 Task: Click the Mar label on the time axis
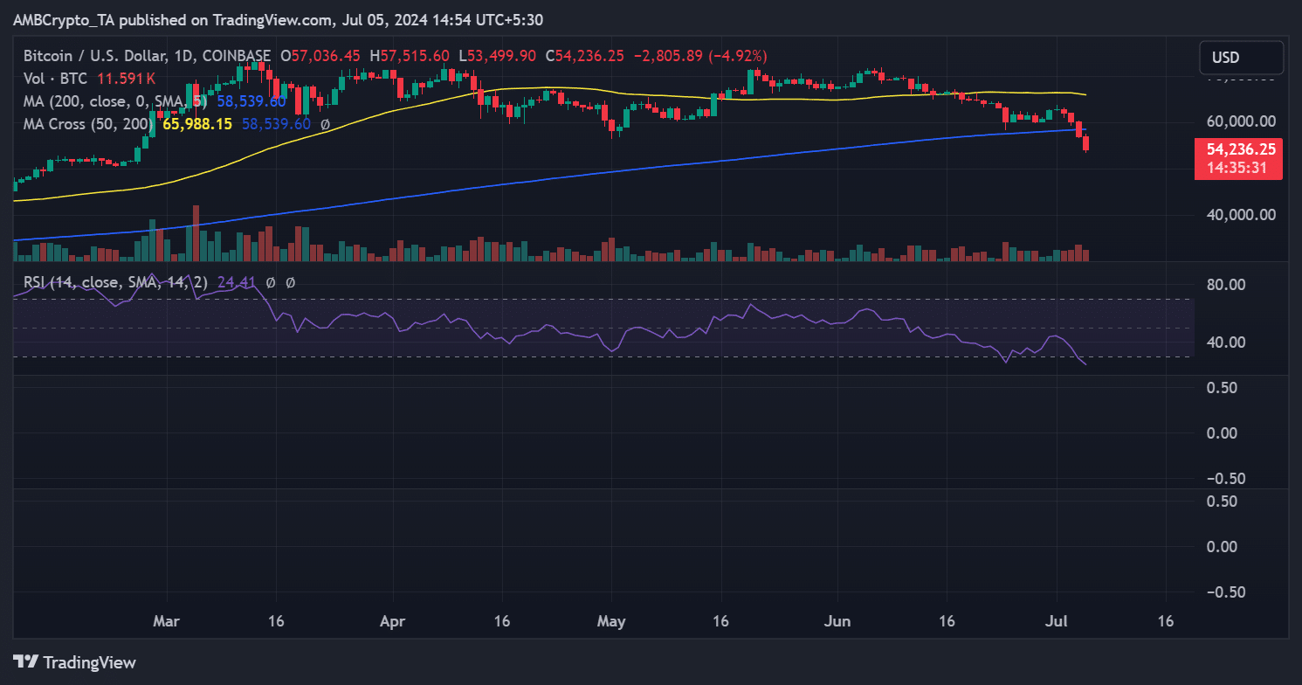(166, 621)
